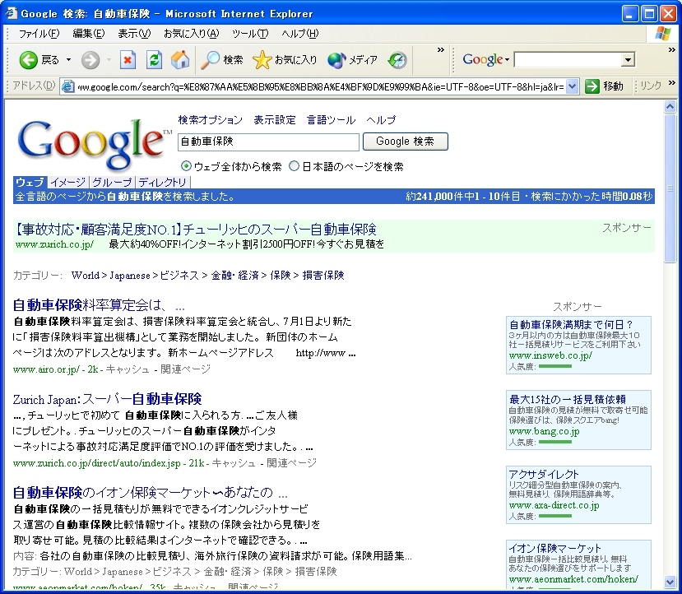Select ウェブ全体から検索 radio button
Viewport: 682px width, 594px height.
[x=186, y=165]
